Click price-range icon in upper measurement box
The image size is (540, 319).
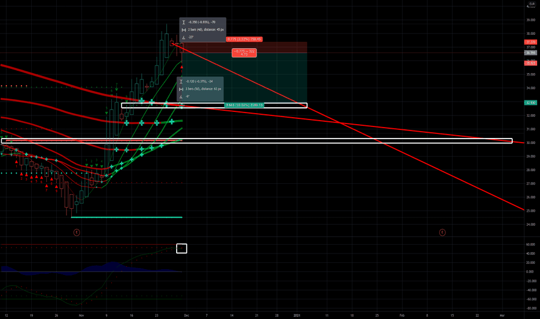[184, 22]
